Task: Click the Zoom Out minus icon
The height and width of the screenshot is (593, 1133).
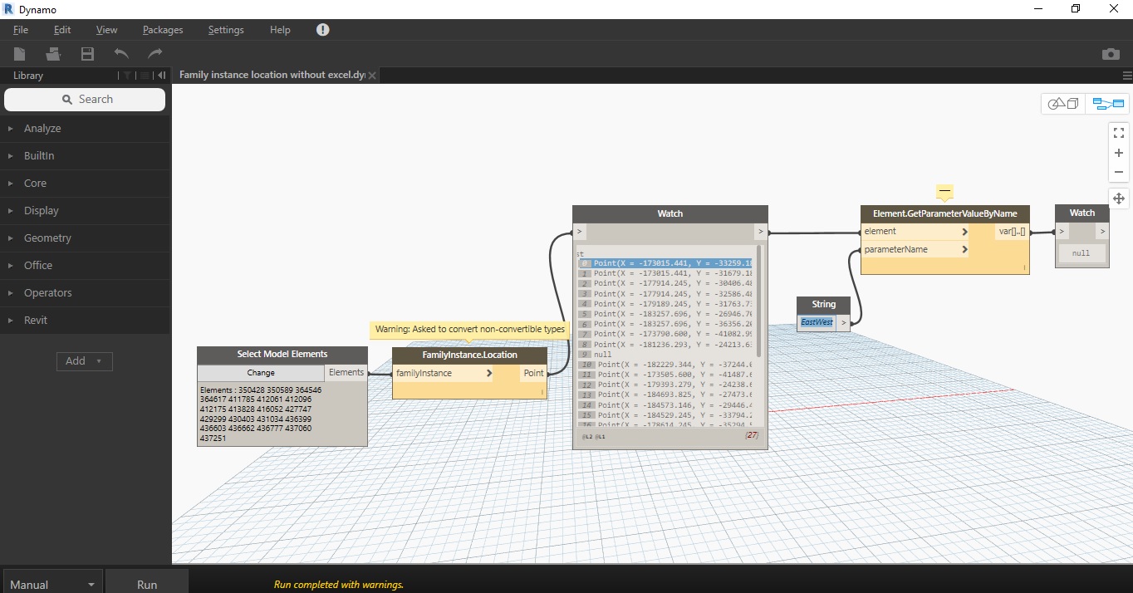Action: tap(1119, 172)
